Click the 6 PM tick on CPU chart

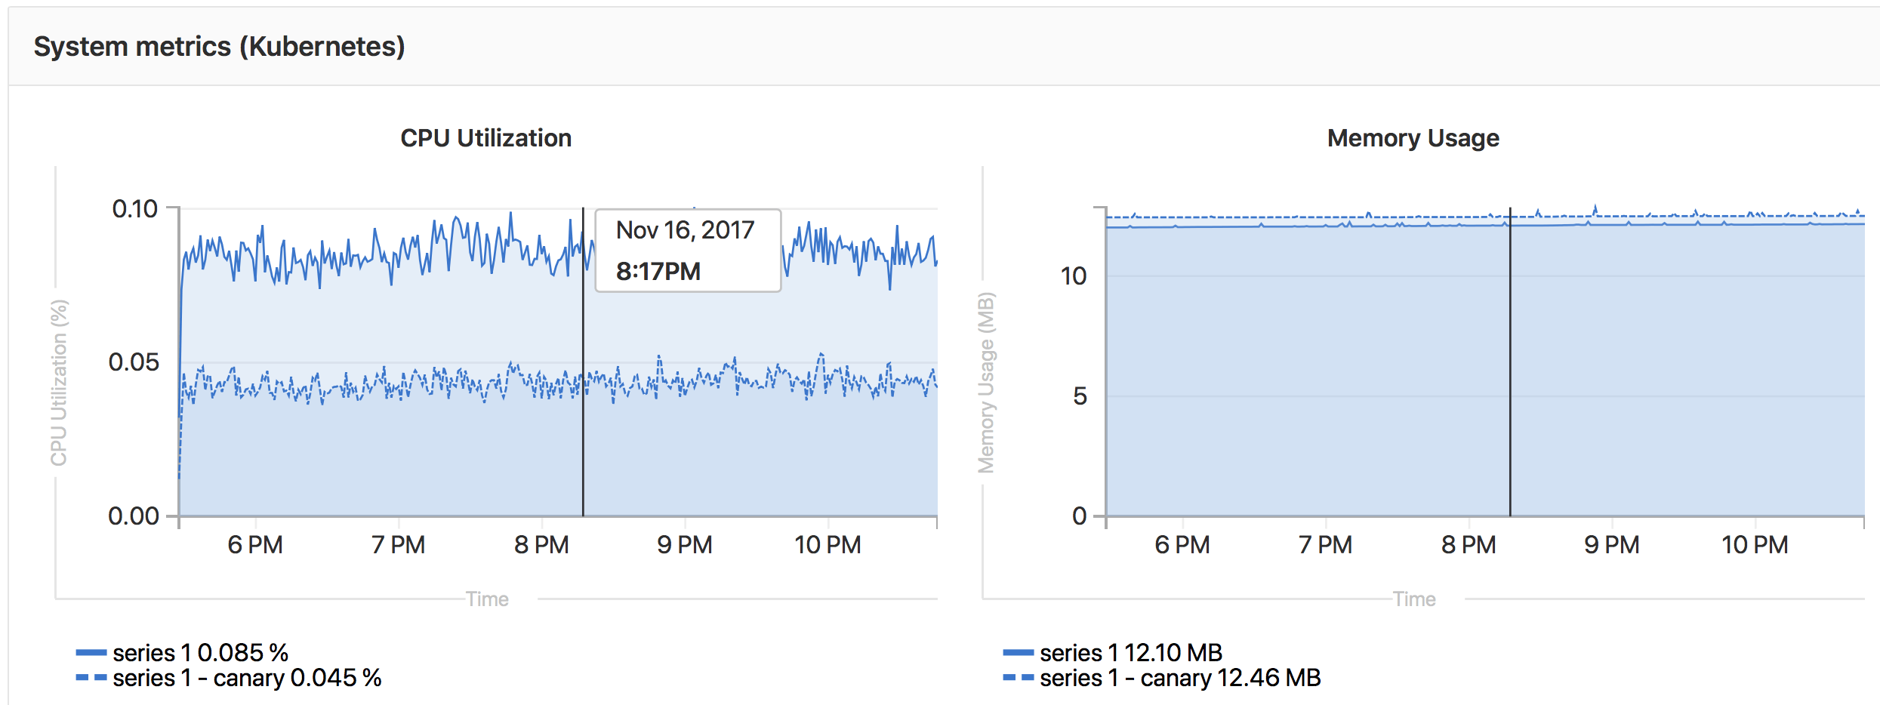(x=255, y=544)
